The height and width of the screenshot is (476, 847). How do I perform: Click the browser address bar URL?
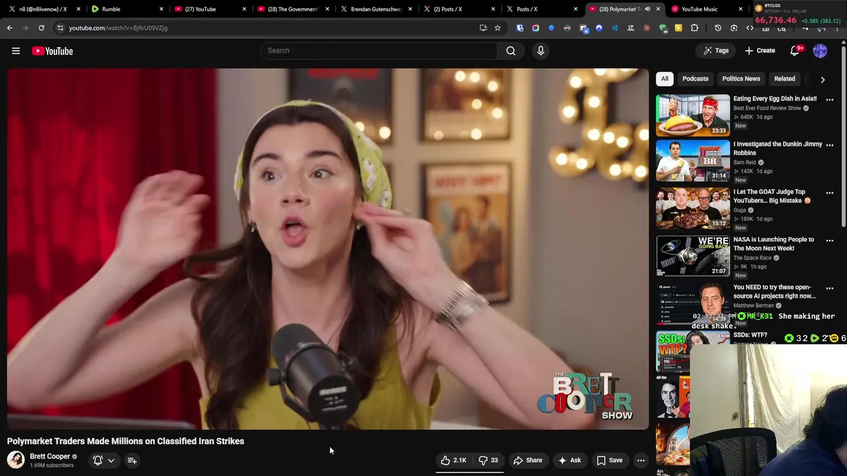[118, 28]
